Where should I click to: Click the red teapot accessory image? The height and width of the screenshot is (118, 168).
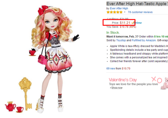[x=10, y=106]
